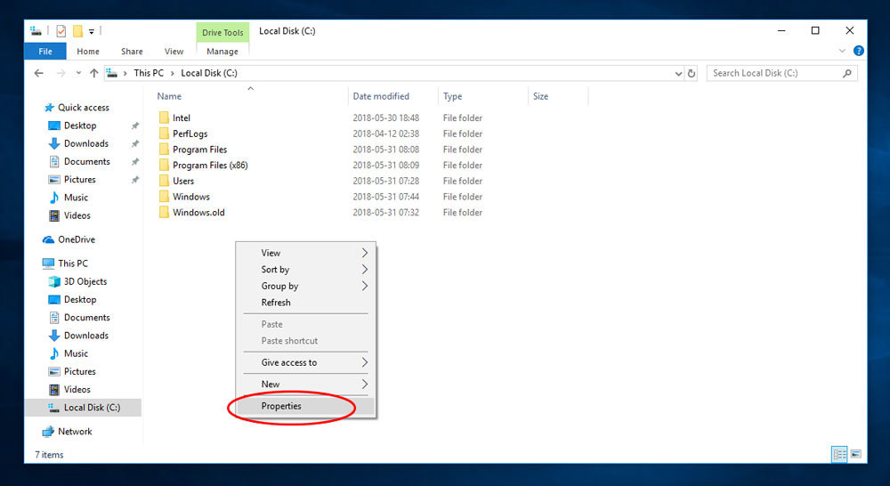
Task: Go back with the Back arrow
Action: [38, 73]
